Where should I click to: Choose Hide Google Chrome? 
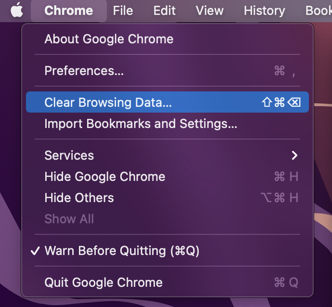pos(105,177)
